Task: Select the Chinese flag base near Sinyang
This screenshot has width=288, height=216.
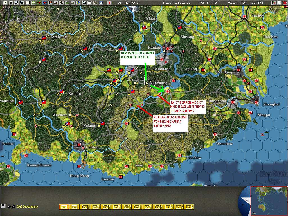Action: pos(180,27)
